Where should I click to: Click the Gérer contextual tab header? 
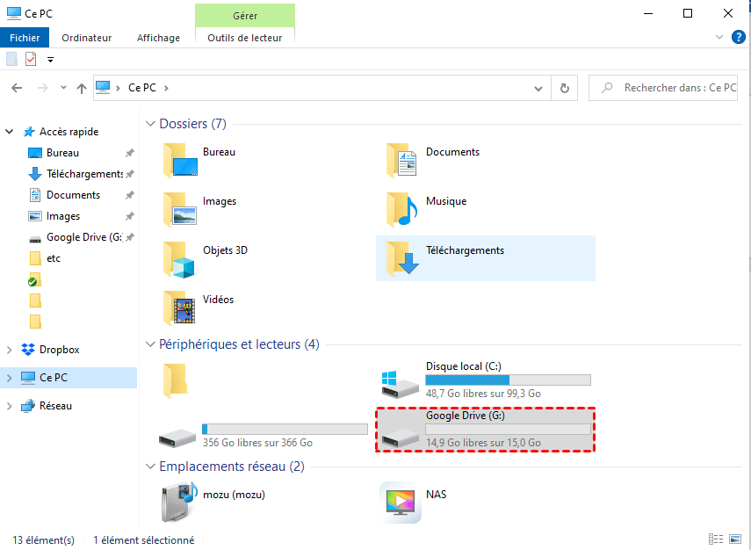pos(245,15)
